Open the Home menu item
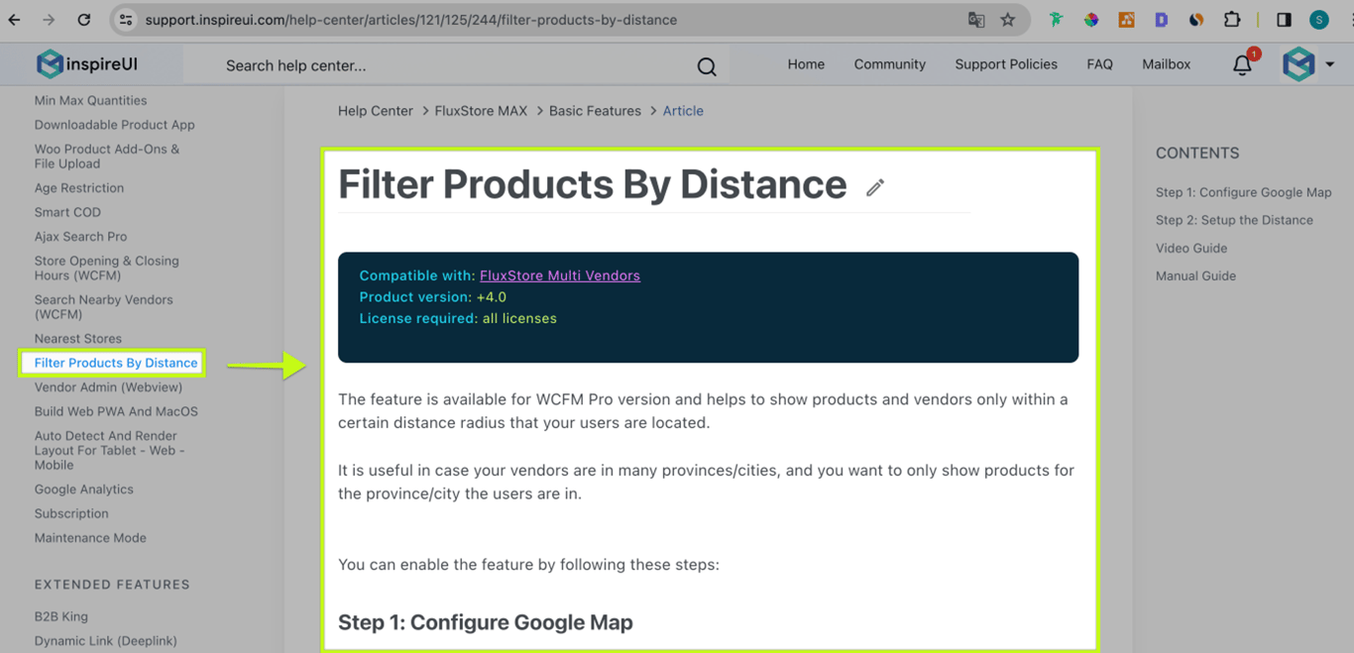The image size is (1354, 653). (806, 64)
